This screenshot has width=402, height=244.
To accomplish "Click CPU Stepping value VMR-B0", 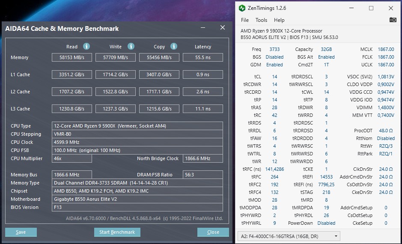I will (x=137, y=134).
